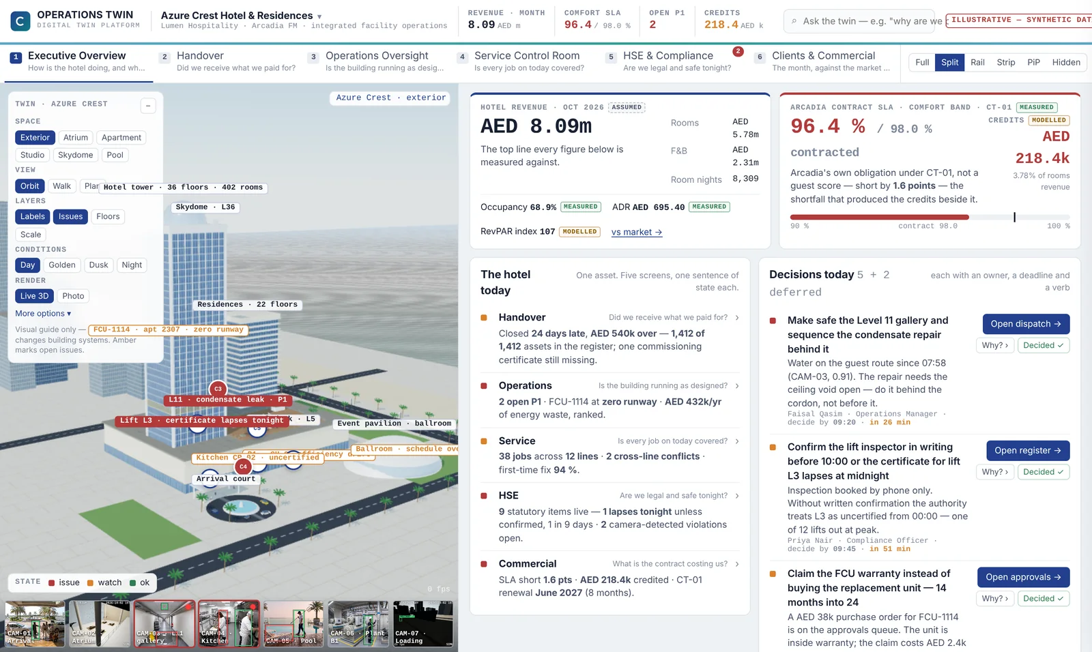Viewport: 1092px width, 652px height.
Task: Enable the Floors layer
Action: (x=108, y=217)
